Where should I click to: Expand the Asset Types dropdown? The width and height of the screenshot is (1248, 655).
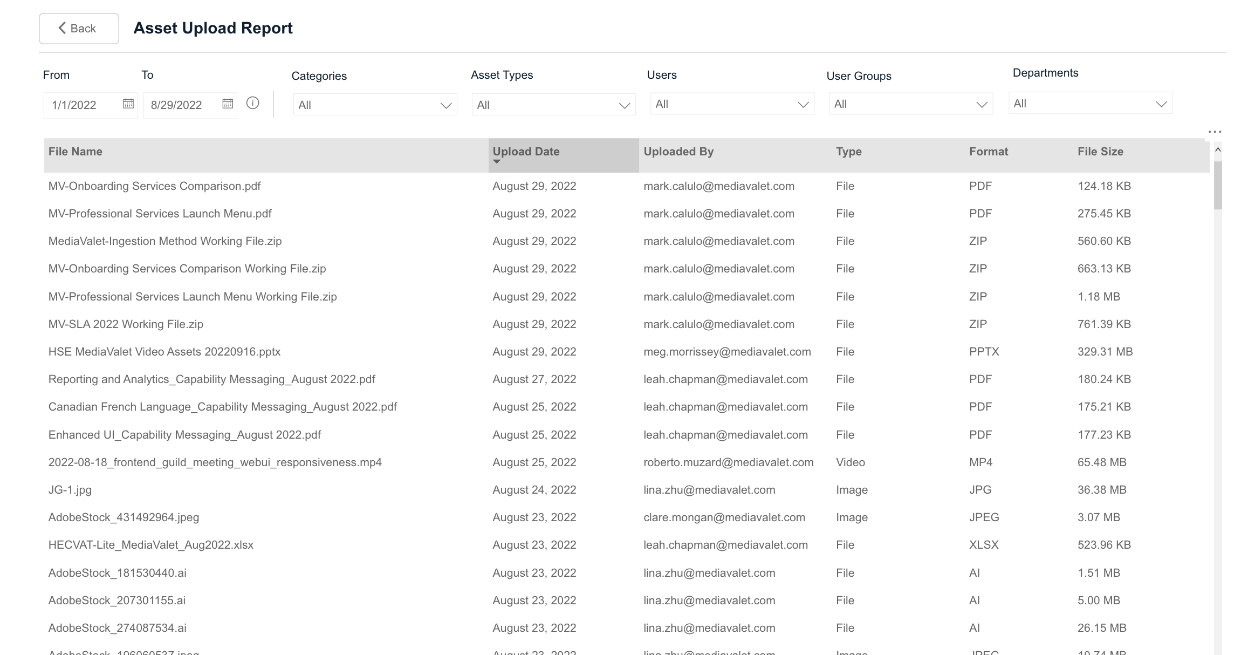pos(553,105)
